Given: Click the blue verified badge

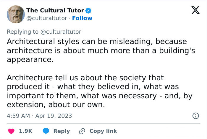Looking at the screenshot, I should (88, 11).
